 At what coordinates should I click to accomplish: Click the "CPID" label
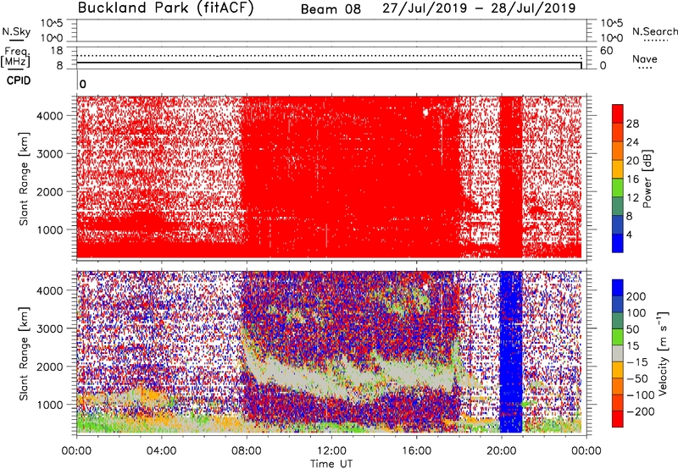19,80
